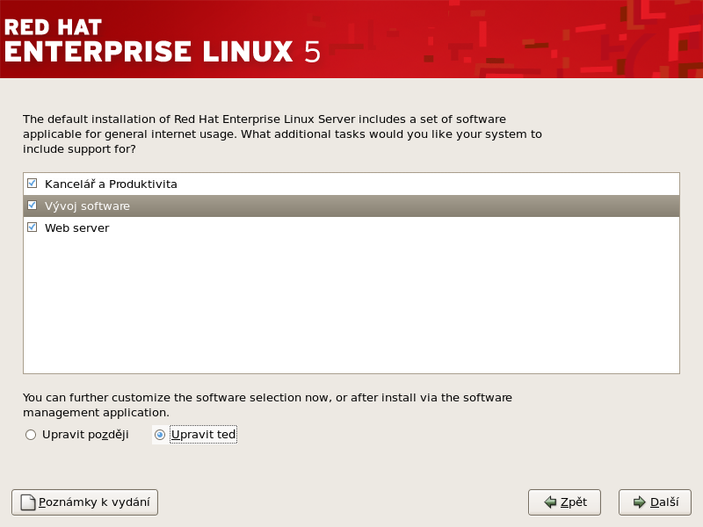703x527 pixels.
Task: Click the number 5 in the banner
Action: [x=312, y=51]
